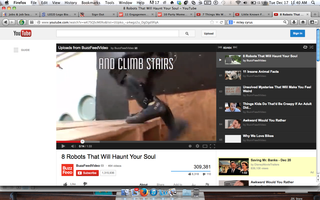Dislike the video thumbs down

pos(85,184)
